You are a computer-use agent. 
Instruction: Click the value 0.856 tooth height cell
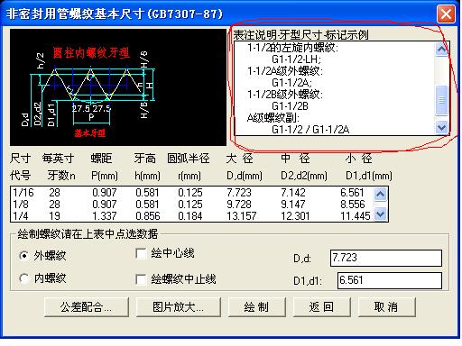148,216
